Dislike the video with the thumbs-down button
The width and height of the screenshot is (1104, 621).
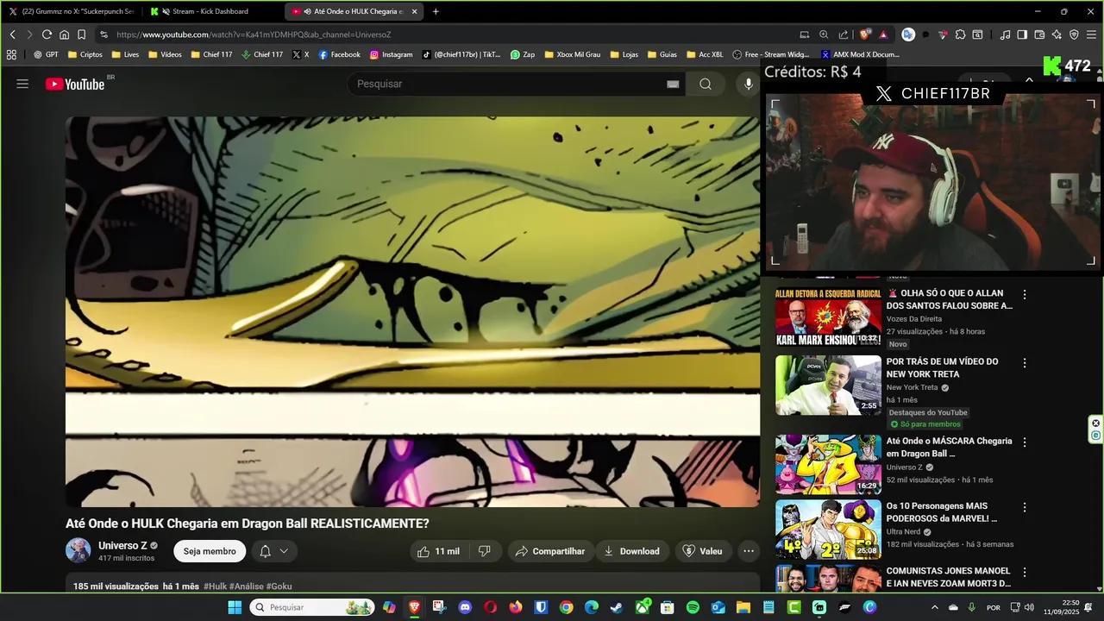pos(485,551)
